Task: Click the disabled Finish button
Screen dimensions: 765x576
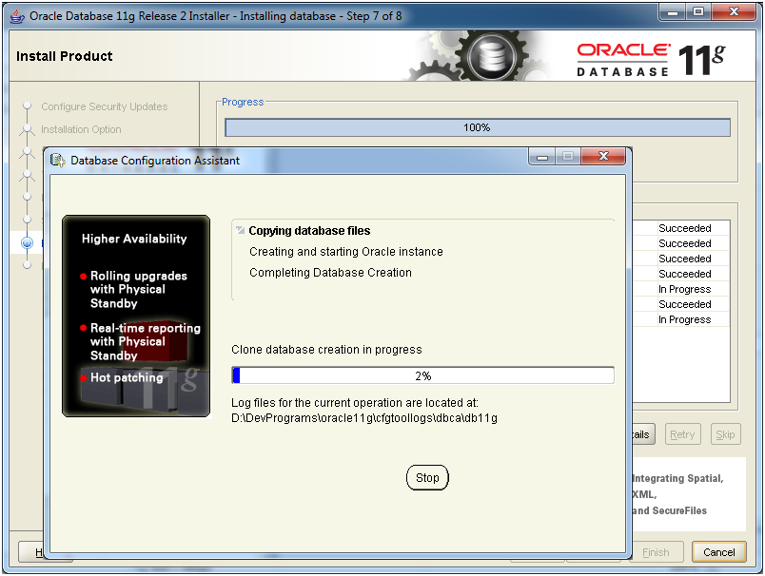Action: click(x=656, y=552)
